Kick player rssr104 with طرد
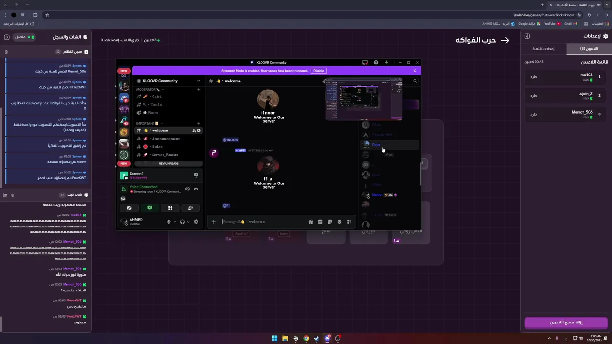 [534, 77]
